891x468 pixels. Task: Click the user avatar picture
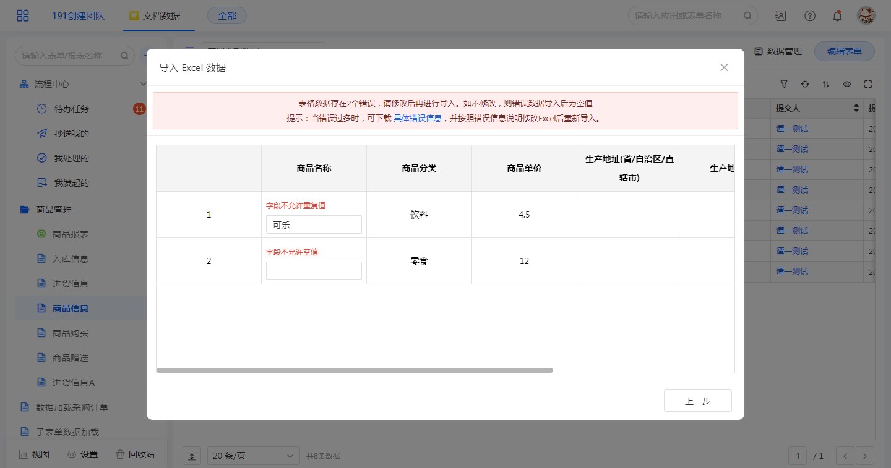866,16
